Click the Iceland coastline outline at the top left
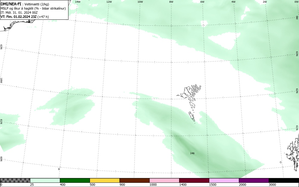299x187 pixels. click(x=17, y=25)
